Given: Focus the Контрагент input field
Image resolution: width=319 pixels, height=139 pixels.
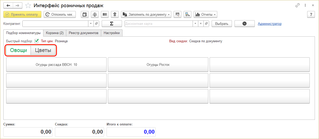Looking at the screenshot, I should click(55, 24).
